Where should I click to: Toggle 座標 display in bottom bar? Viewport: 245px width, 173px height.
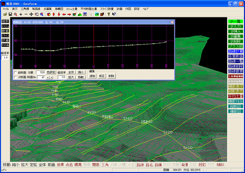point(60,164)
